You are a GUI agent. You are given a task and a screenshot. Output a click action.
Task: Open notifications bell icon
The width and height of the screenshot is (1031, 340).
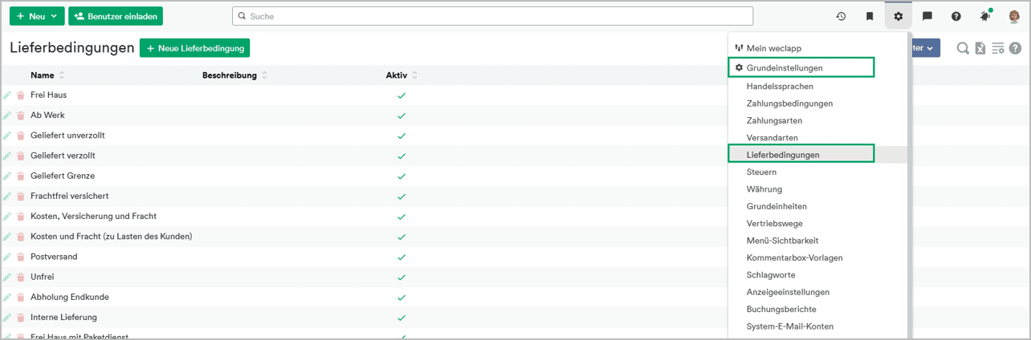tap(984, 16)
